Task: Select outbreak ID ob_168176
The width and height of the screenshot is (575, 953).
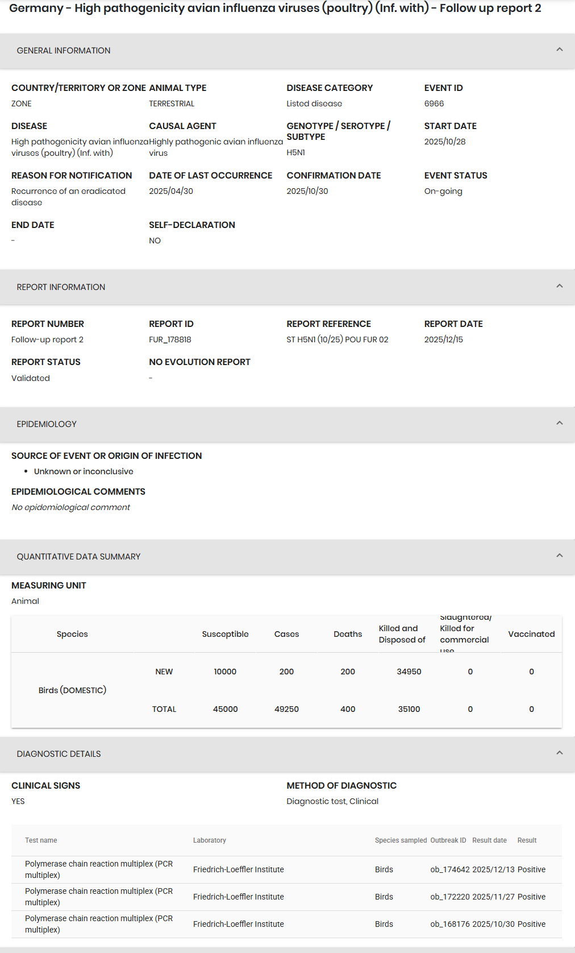Action: click(450, 924)
